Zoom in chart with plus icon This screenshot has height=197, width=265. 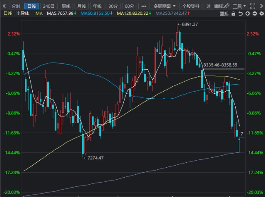point(248,14)
